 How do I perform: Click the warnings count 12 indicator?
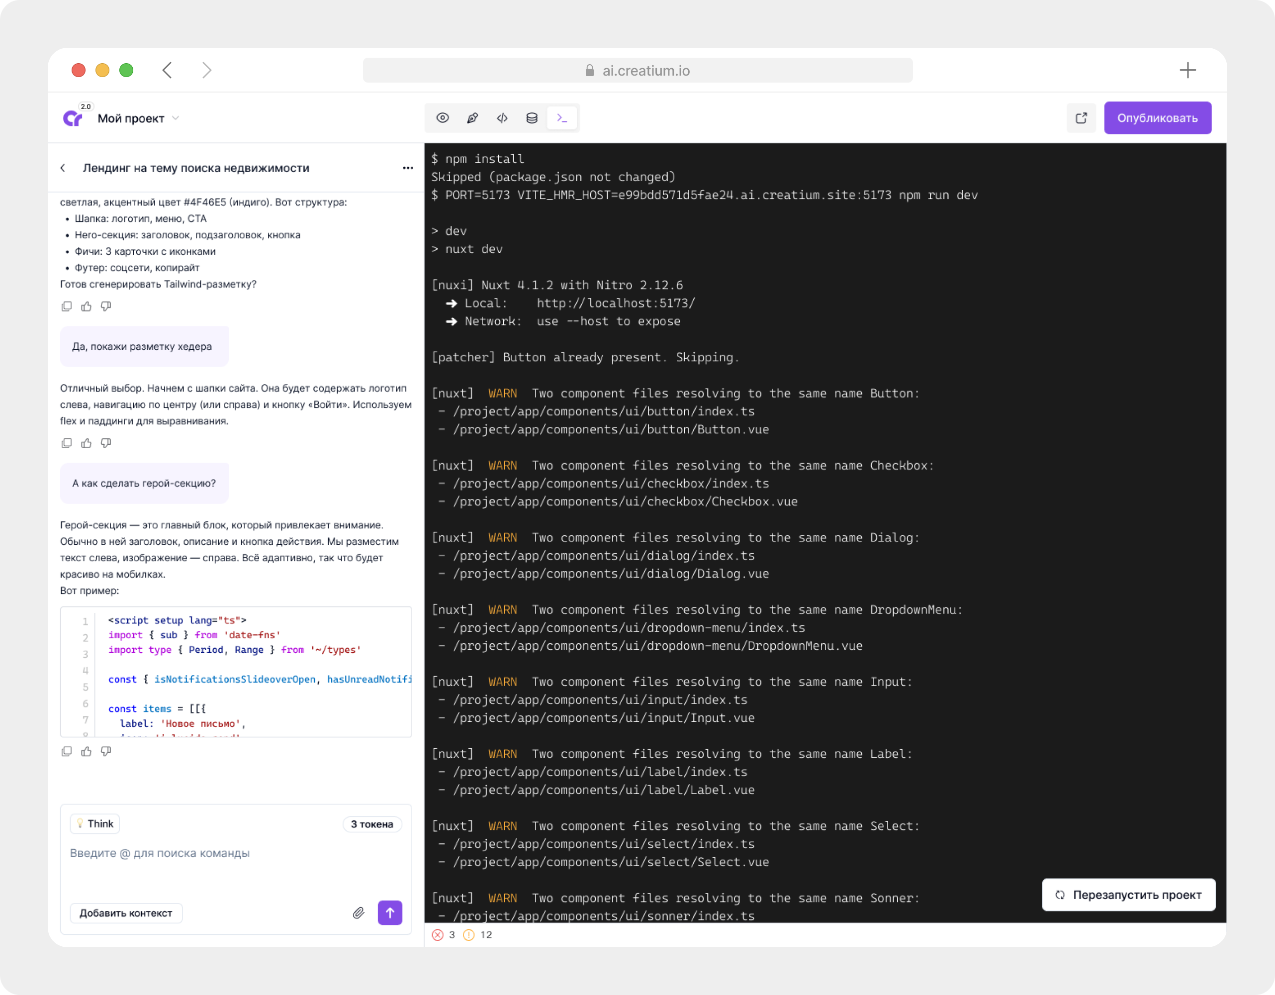477,935
